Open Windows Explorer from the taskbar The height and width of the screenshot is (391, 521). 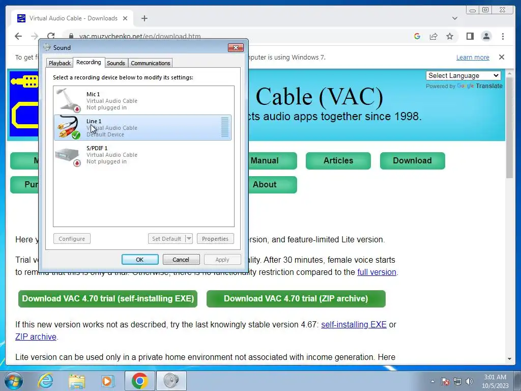pyautogui.click(x=77, y=381)
